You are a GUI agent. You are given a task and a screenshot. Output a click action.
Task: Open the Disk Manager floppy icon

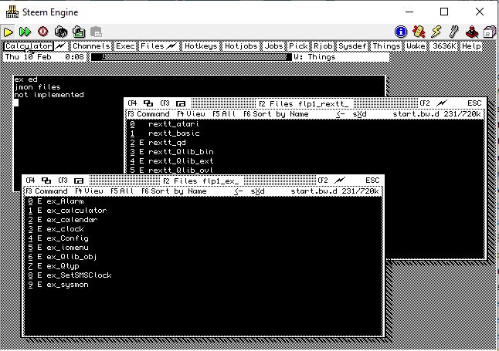tap(490, 32)
